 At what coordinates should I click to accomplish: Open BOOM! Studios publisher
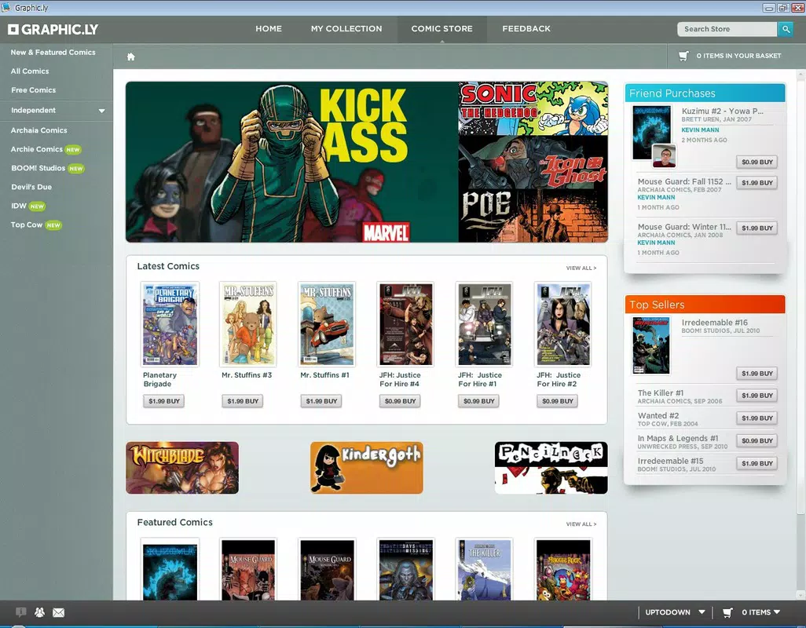[x=38, y=169]
